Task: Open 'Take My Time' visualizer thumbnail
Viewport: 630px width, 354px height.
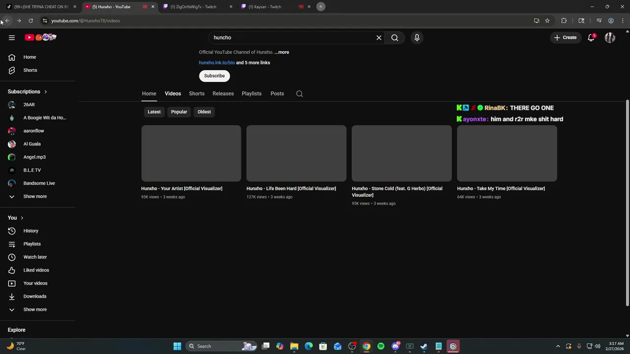Action: pyautogui.click(x=507, y=153)
